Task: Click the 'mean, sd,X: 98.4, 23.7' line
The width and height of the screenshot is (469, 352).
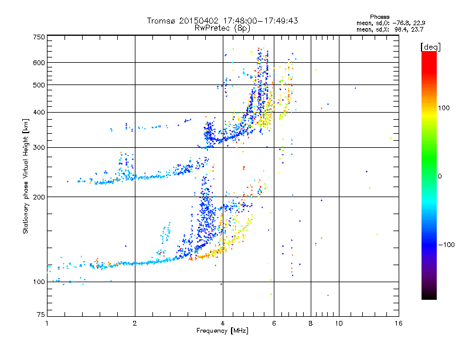Action: [x=390, y=29]
